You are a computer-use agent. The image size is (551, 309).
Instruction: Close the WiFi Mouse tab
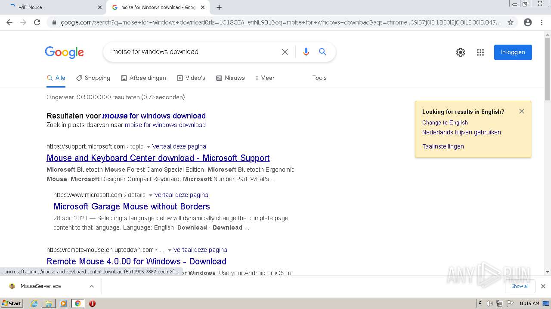(x=99, y=7)
